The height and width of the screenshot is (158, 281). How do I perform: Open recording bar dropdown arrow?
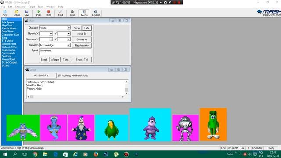[161, 2]
